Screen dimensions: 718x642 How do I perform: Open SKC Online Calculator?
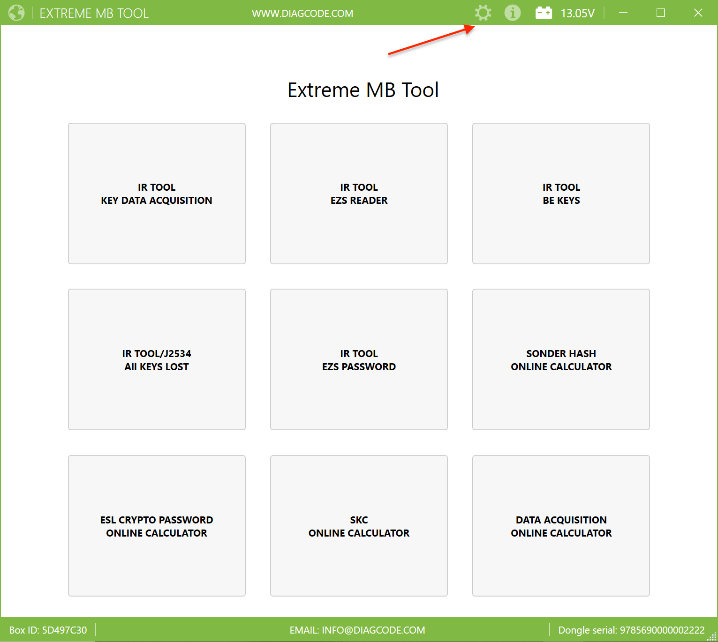[x=359, y=526]
